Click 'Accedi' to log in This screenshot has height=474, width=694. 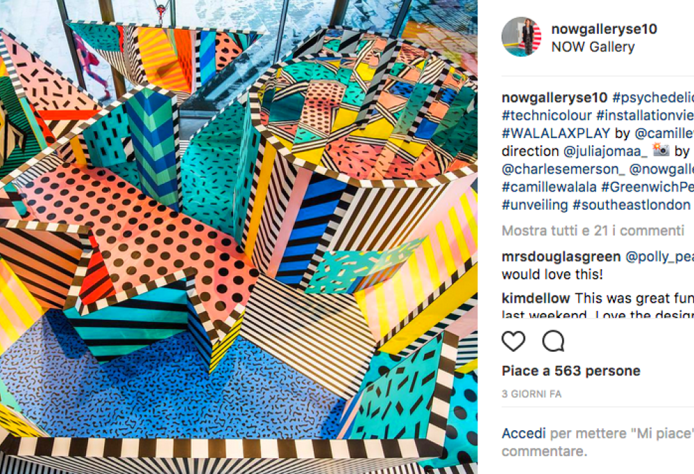pos(523,433)
